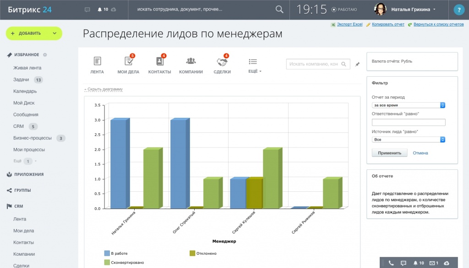Click the Ответственный filter input field
469x268 pixels.
tap(408, 122)
